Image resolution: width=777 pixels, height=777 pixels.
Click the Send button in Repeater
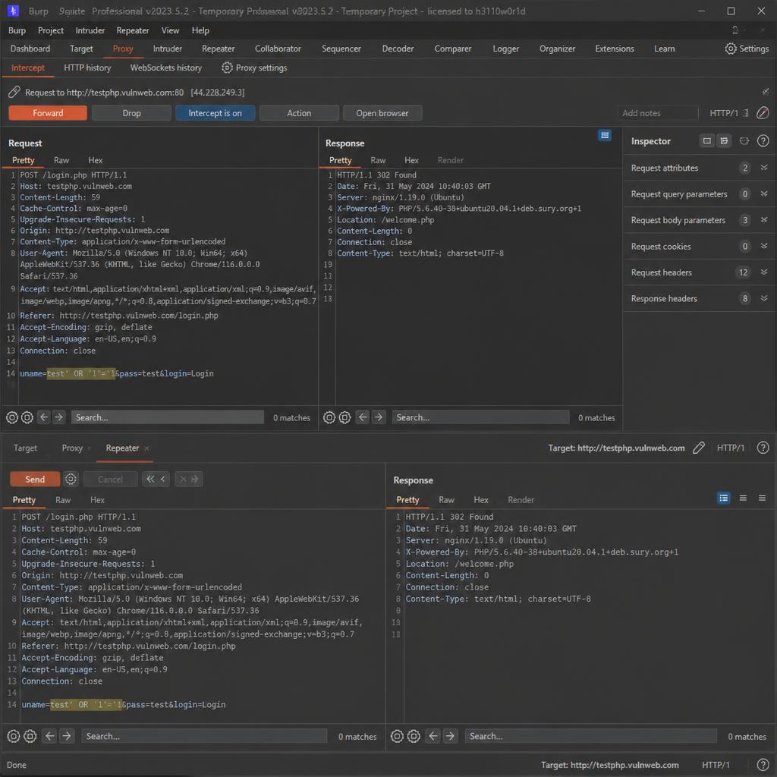pyautogui.click(x=35, y=480)
